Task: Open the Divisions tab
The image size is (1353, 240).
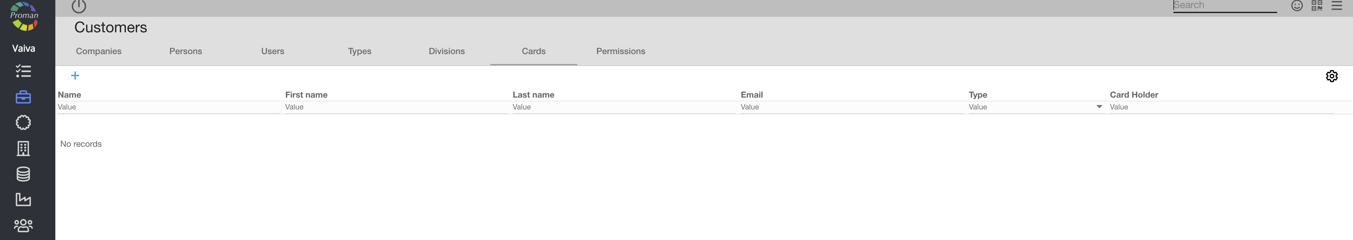Action: coord(447,52)
